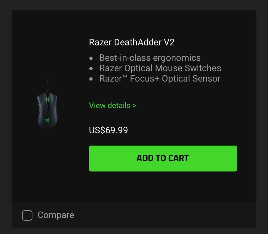Click the trademark symbol after Razer
The width and height of the screenshot is (268, 234).
click(x=125, y=76)
